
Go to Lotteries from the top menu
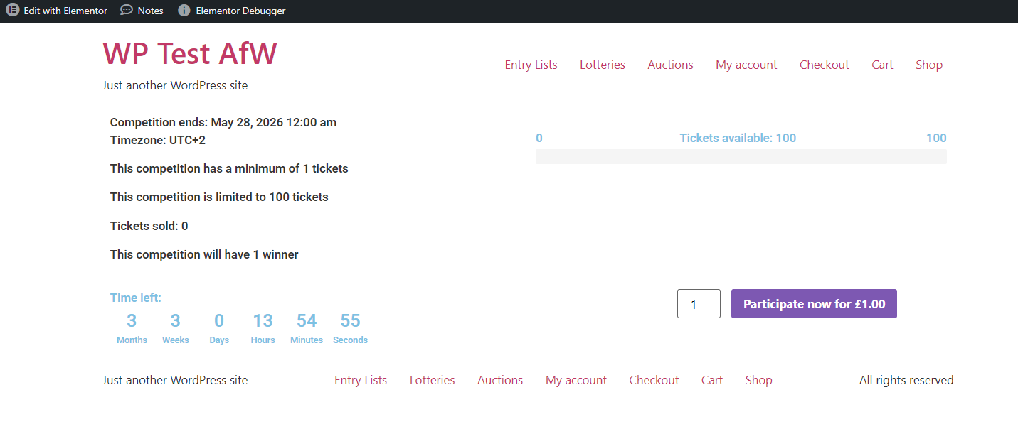602,65
